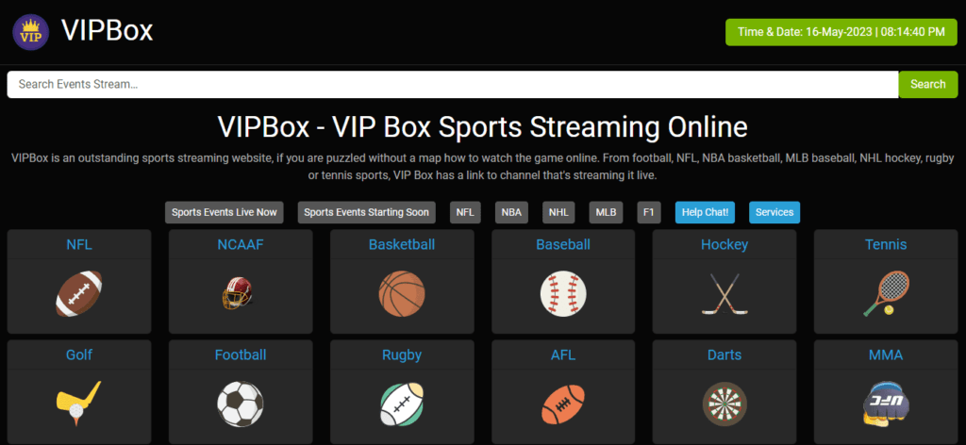This screenshot has width=966, height=445.
Task: Click the MMA glove icon
Action: (x=886, y=404)
